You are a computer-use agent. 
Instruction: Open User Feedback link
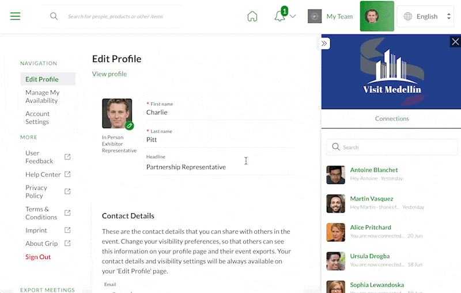(x=39, y=157)
